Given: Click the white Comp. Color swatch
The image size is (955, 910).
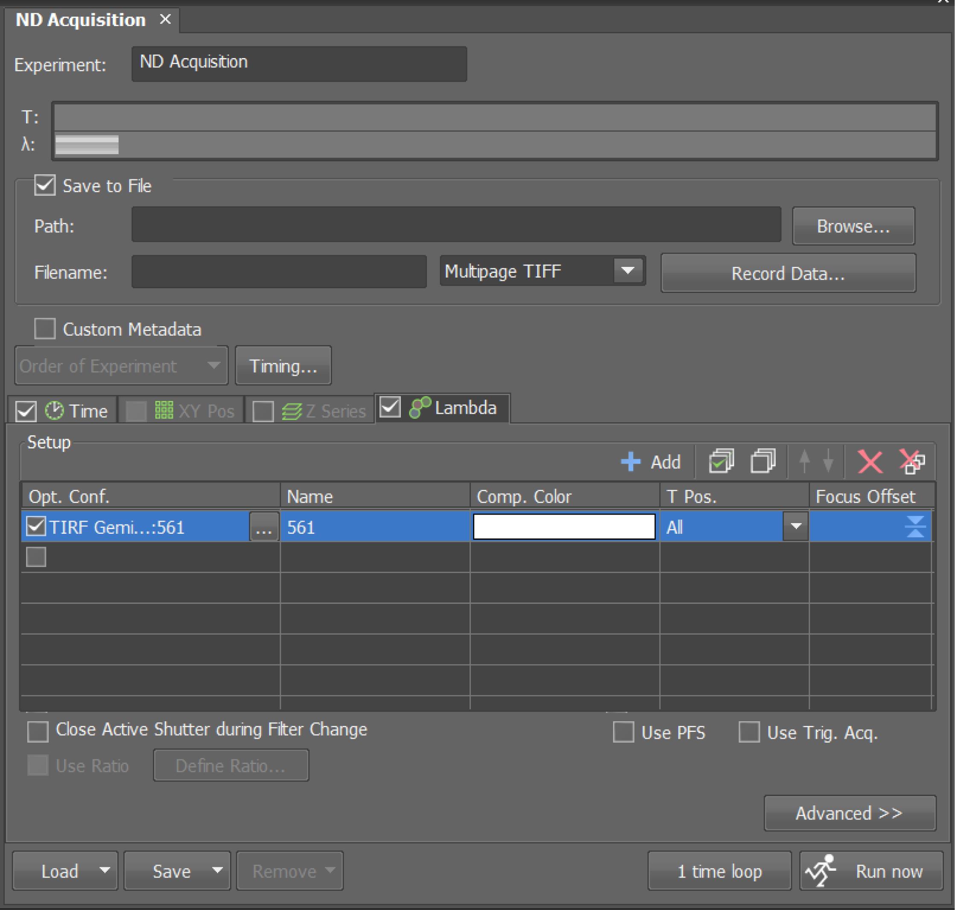Looking at the screenshot, I should click(564, 526).
